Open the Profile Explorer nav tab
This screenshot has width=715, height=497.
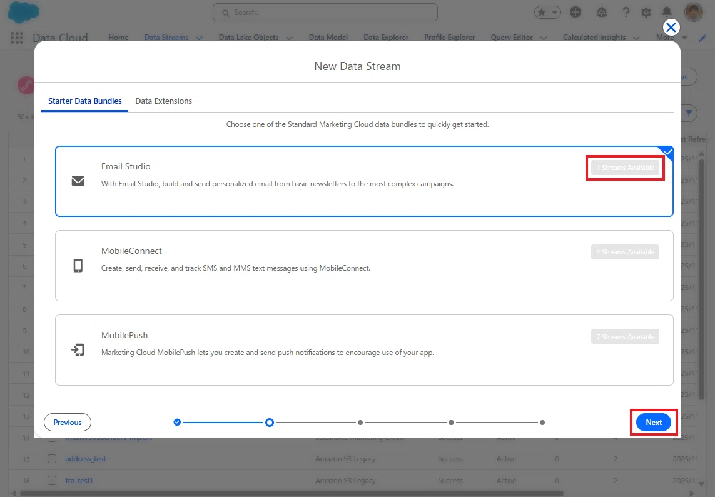tap(450, 38)
